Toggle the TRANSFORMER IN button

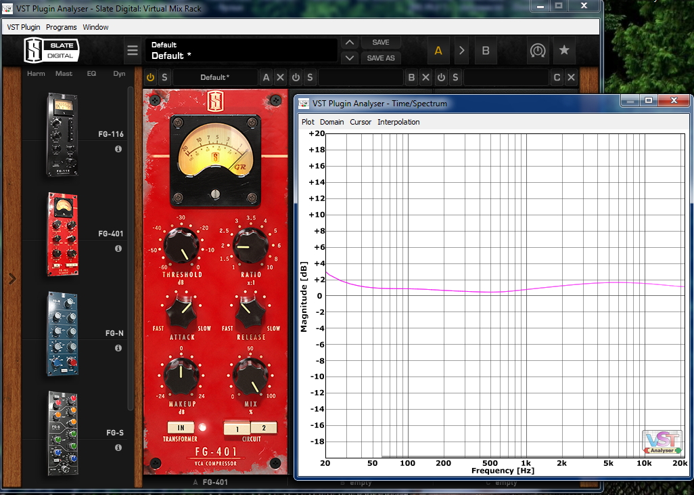(181, 428)
